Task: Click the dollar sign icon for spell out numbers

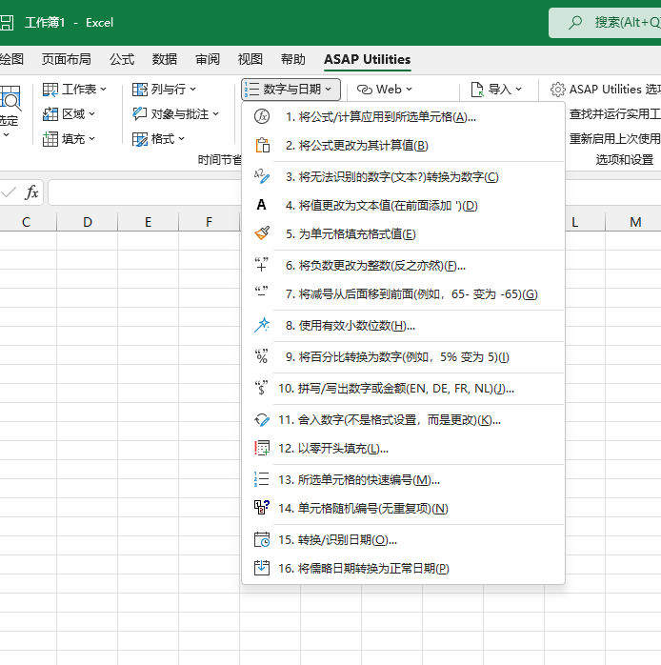Action: [x=261, y=388]
